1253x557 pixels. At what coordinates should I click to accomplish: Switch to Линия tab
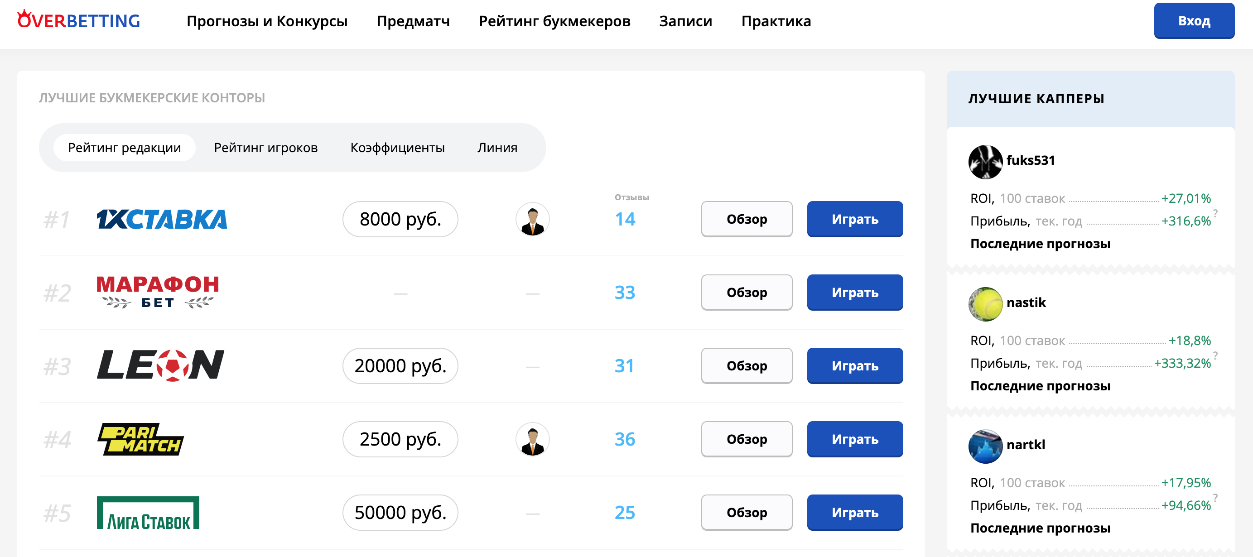[x=497, y=147]
